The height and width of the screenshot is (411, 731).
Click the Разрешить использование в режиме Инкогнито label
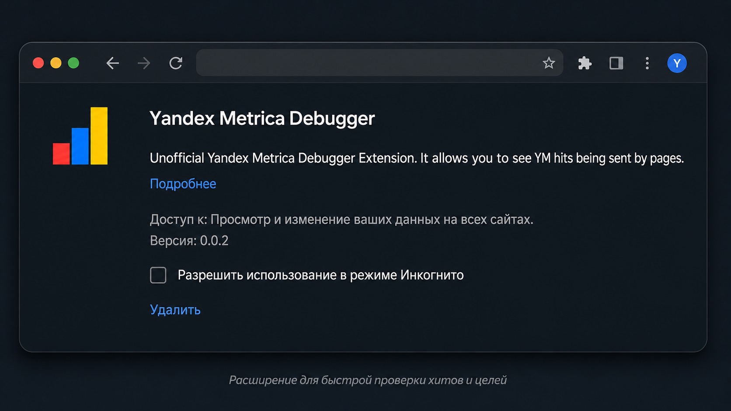click(x=320, y=275)
